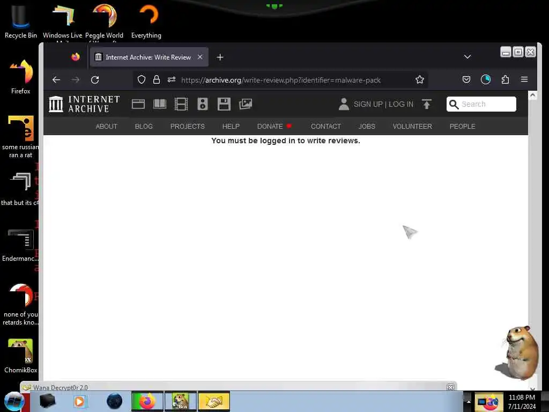This screenshot has height=412, width=549.
Task: Reload the current page
Action: [x=95, y=80]
